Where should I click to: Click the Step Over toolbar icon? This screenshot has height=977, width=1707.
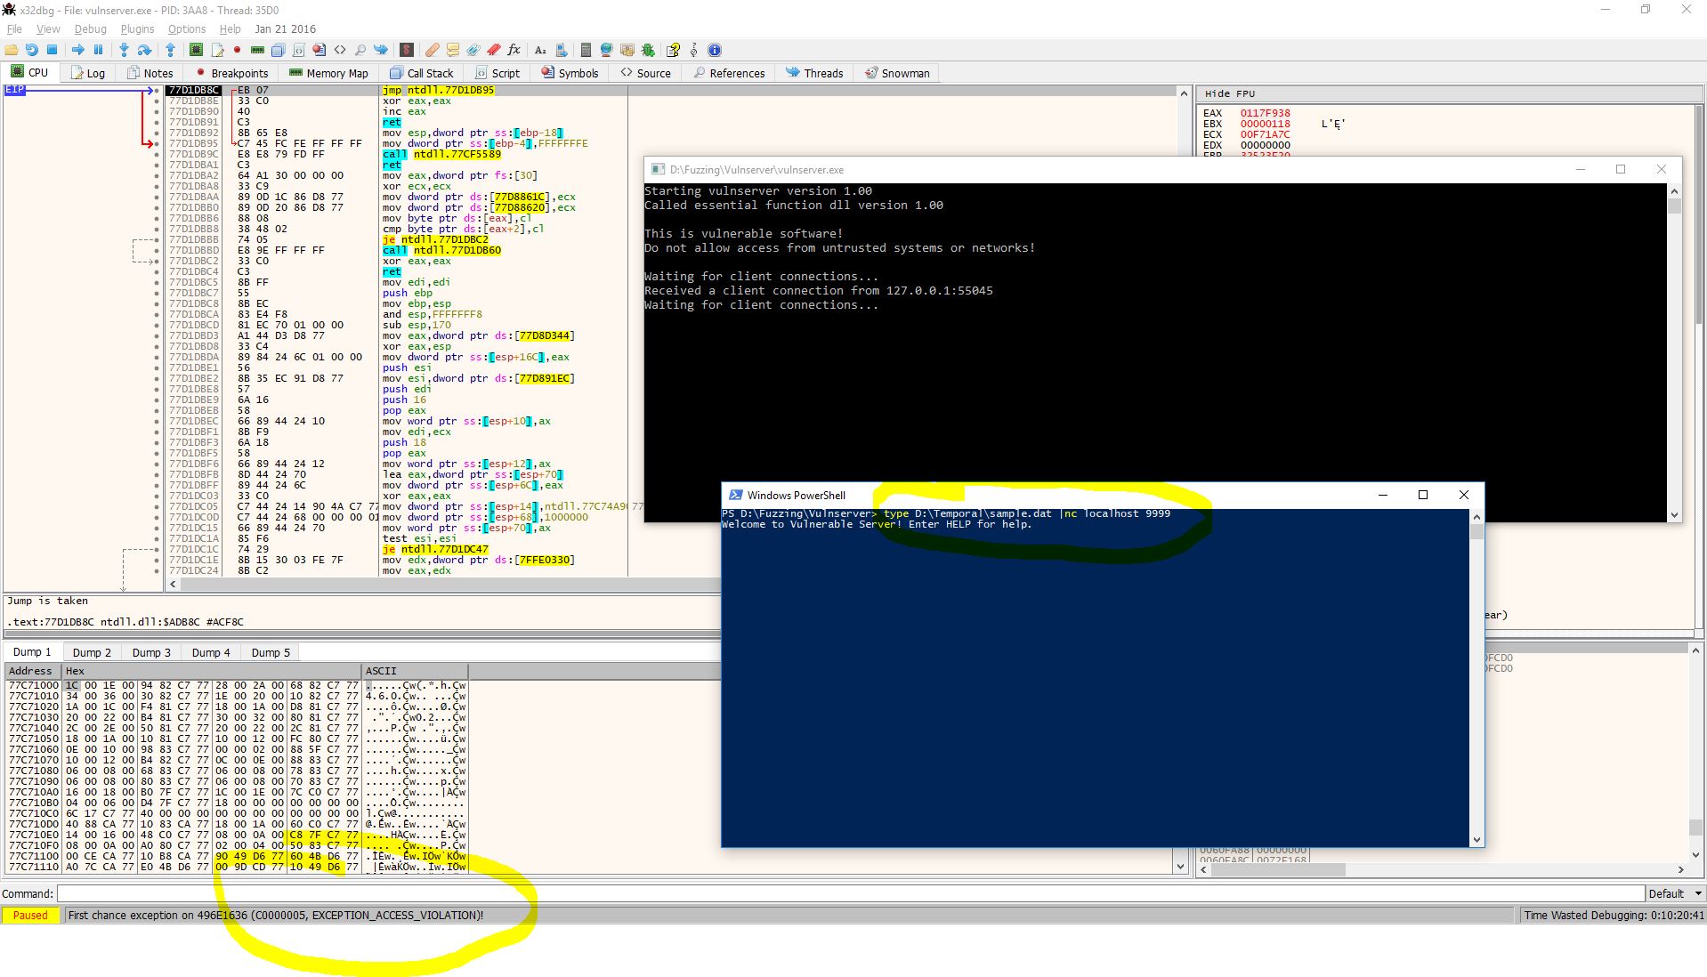145,50
